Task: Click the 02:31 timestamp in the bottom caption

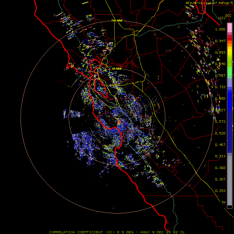Action: point(179,232)
